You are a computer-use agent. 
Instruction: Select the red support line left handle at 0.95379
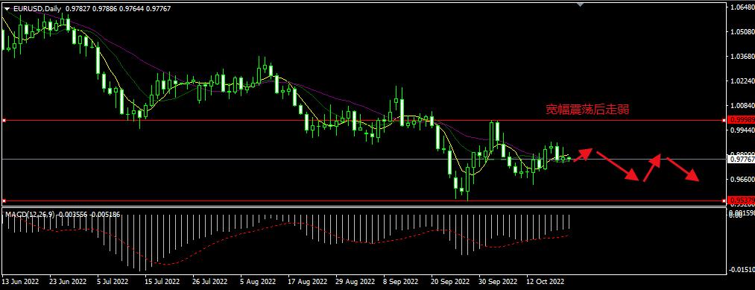click(x=4, y=201)
